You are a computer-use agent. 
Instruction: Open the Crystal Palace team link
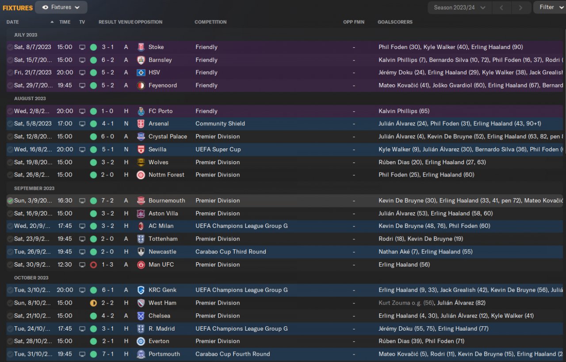pyautogui.click(x=168, y=137)
